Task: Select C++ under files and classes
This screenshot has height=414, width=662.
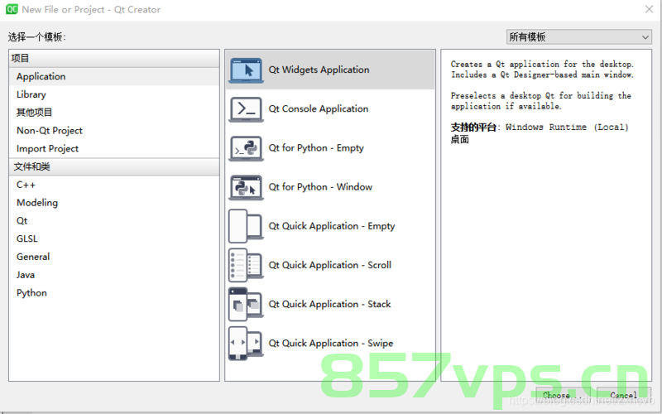Action: pyautogui.click(x=114, y=185)
